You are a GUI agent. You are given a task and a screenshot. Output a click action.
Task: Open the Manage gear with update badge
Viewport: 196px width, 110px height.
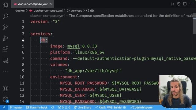(6, 100)
